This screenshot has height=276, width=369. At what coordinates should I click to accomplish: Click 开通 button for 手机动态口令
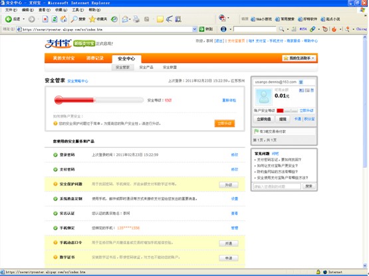tap(229, 243)
